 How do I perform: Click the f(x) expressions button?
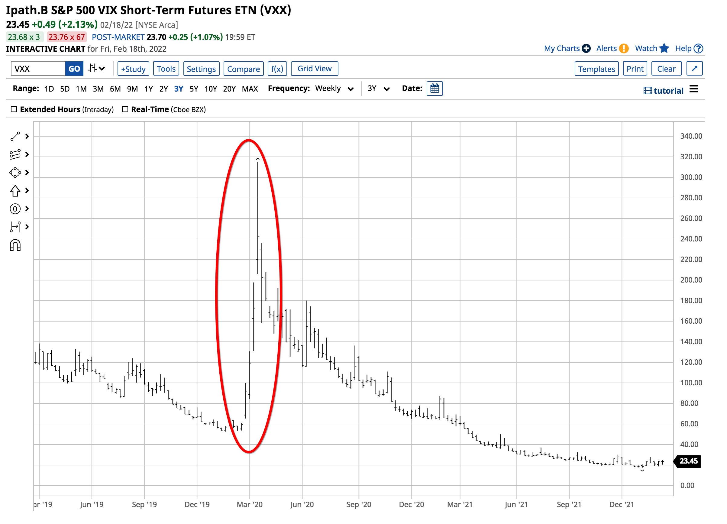pos(277,69)
